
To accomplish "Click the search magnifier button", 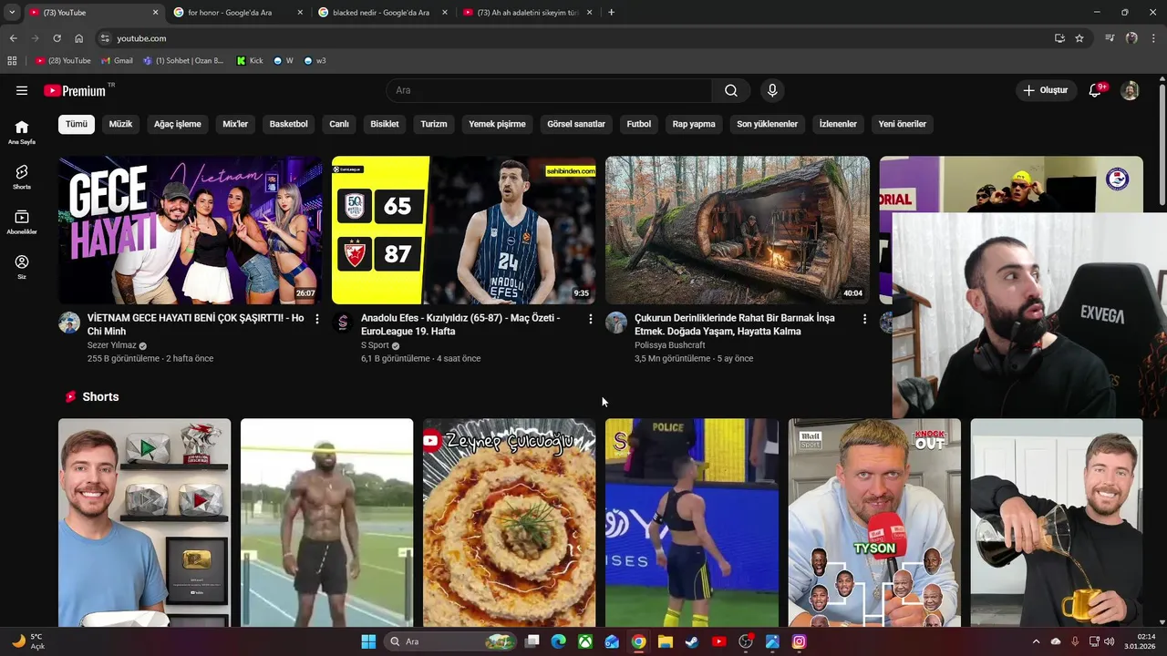I will coord(731,90).
